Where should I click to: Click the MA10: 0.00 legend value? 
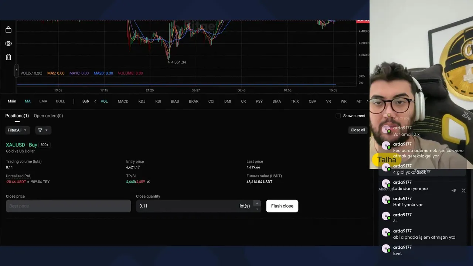(x=79, y=73)
